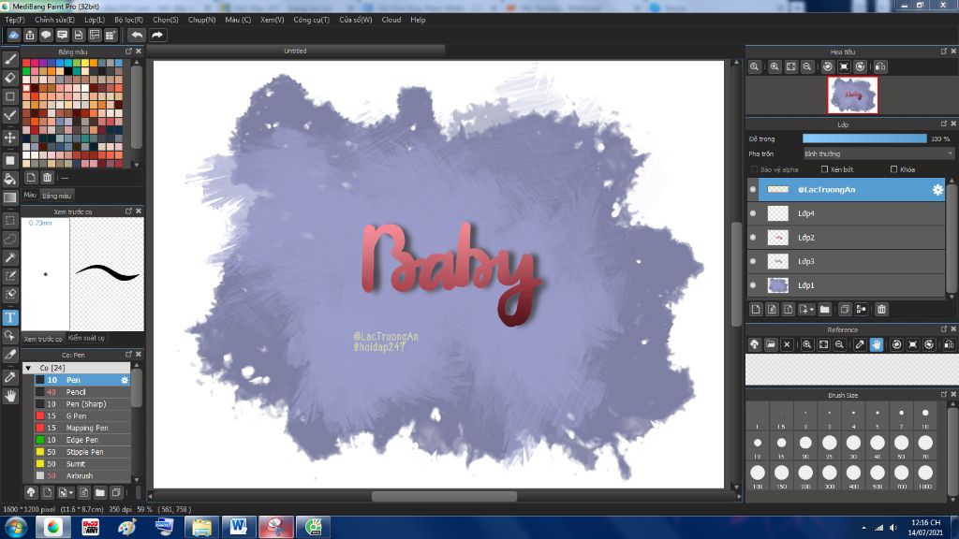Select the Gradient tool
959x539 pixels.
10,197
